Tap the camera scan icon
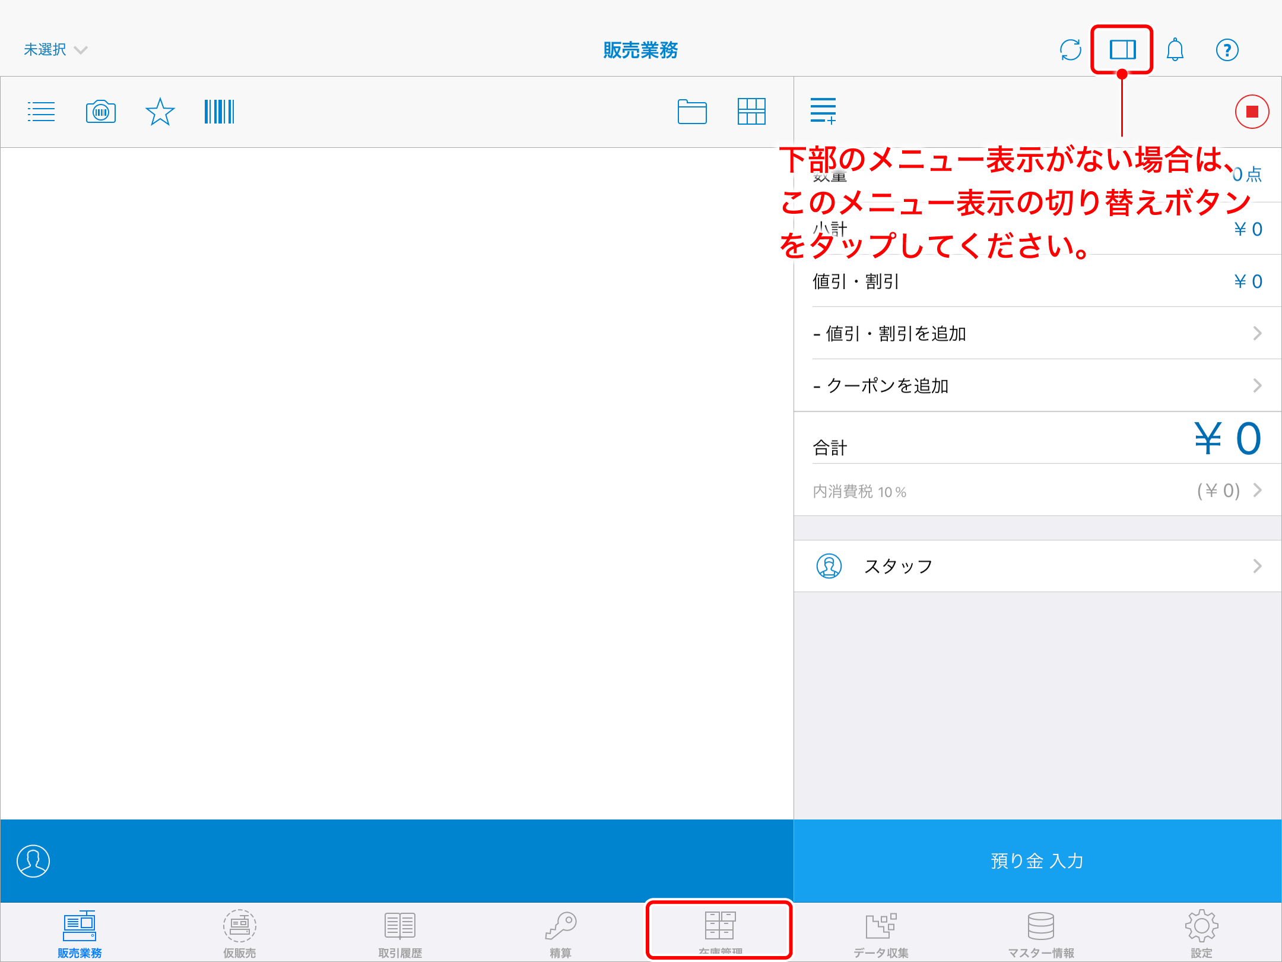 pyautogui.click(x=100, y=111)
